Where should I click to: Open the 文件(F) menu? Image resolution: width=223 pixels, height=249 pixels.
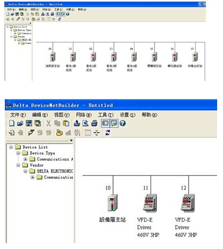click(x=18, y=115)
